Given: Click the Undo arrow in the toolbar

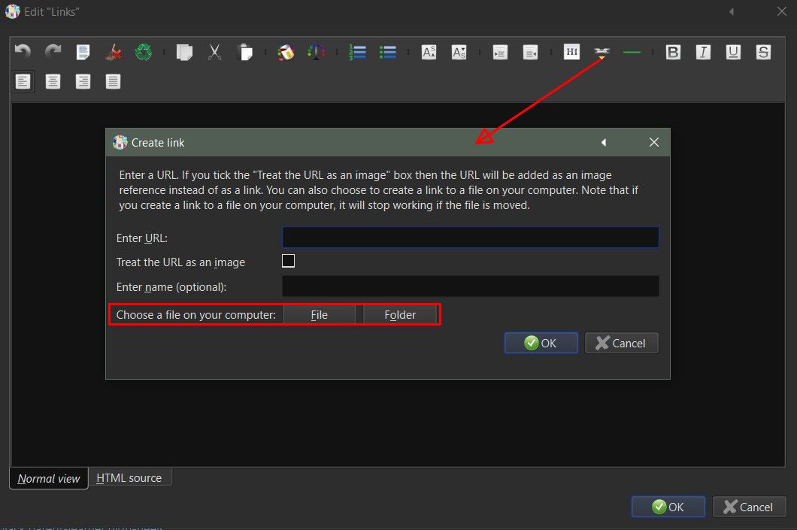Looking at the screenshot, I should coord(23,52).
